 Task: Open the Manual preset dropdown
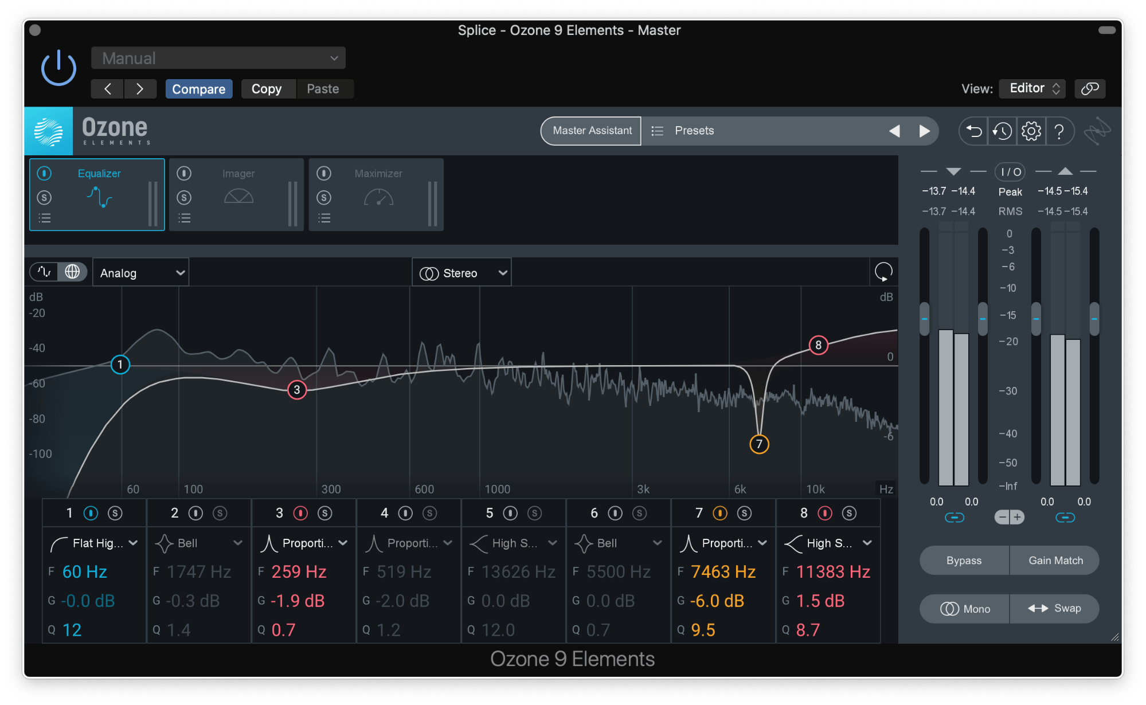pos(218,57)
